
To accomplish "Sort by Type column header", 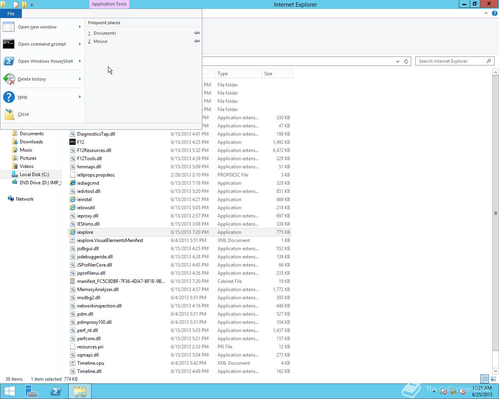I will point(238,74).
